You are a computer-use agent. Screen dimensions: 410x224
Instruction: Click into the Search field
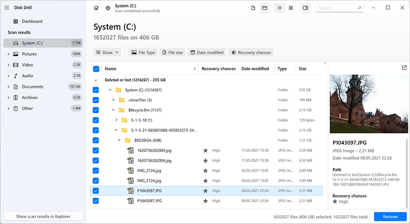point(336,8)
